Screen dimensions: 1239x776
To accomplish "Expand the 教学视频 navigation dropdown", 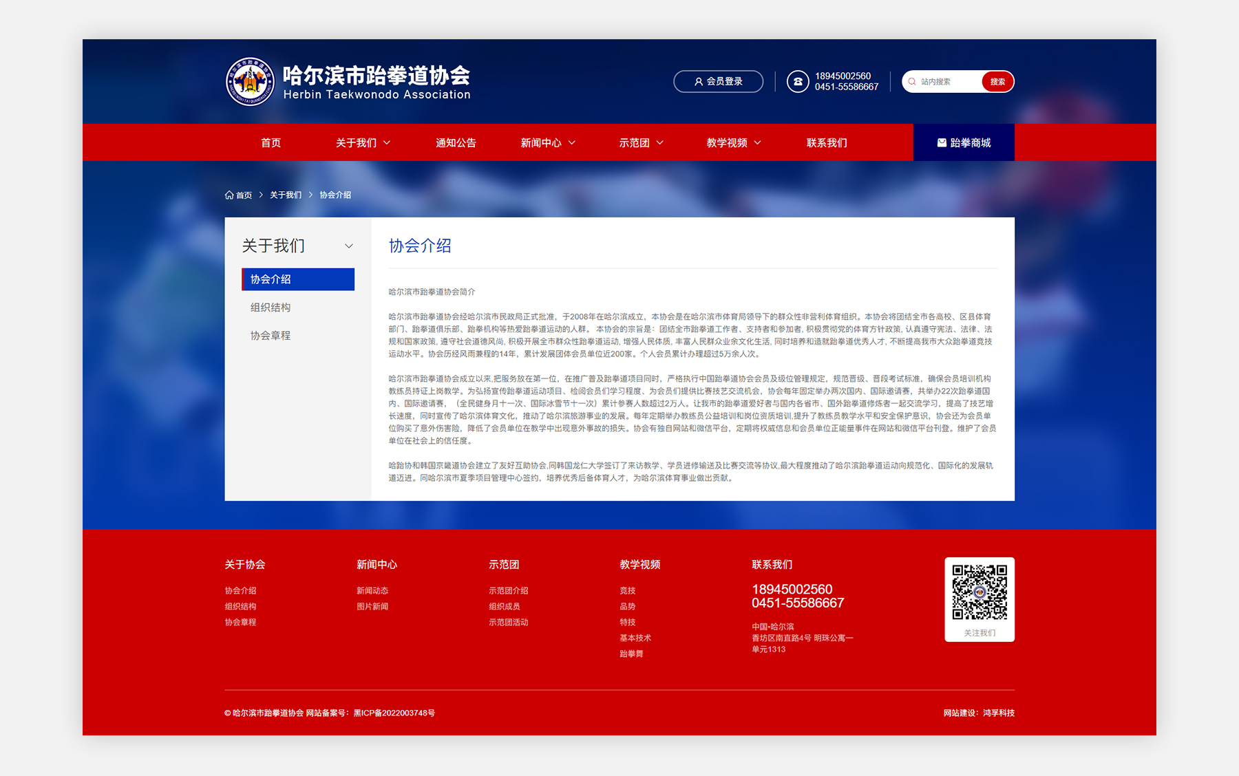I will point(734,142).
